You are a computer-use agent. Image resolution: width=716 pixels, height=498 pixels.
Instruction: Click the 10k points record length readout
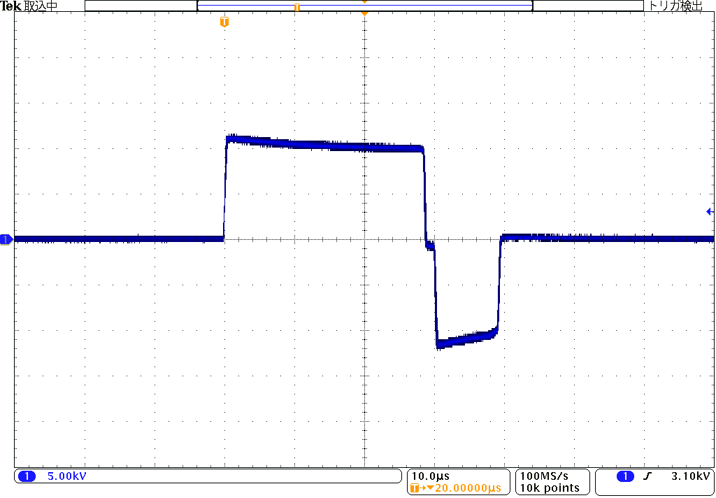(550, 488)
